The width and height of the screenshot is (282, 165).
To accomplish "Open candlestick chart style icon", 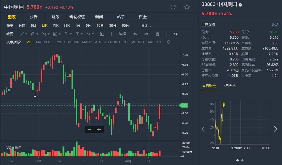I will tap(102, 34).
